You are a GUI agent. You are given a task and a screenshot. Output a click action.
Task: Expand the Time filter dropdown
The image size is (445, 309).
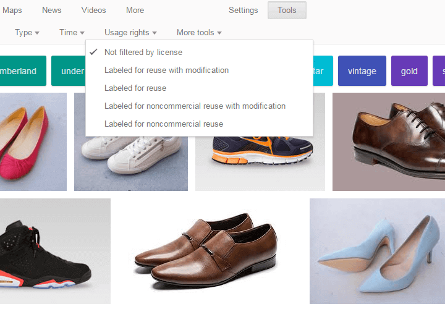click(x=72, y=33)
